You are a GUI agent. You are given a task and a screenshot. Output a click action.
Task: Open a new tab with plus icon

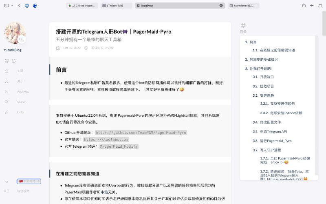click(x=312, y=6)
